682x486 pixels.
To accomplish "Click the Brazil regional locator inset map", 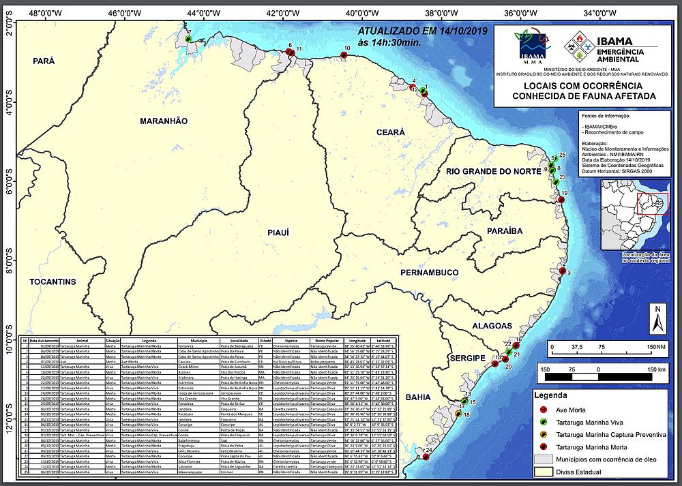I will click(633, 219).
